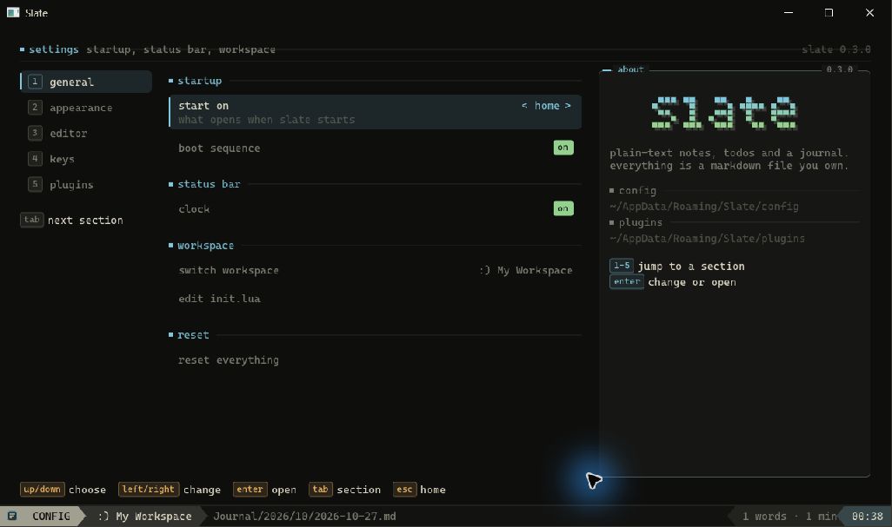Toggle the boot sequence switch
The width and height of the screenshot is (892, 527).
tap(563, 148)
